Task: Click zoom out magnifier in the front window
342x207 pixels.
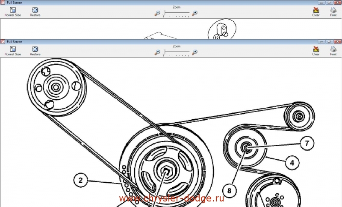Action: click(x=157, y=52)
